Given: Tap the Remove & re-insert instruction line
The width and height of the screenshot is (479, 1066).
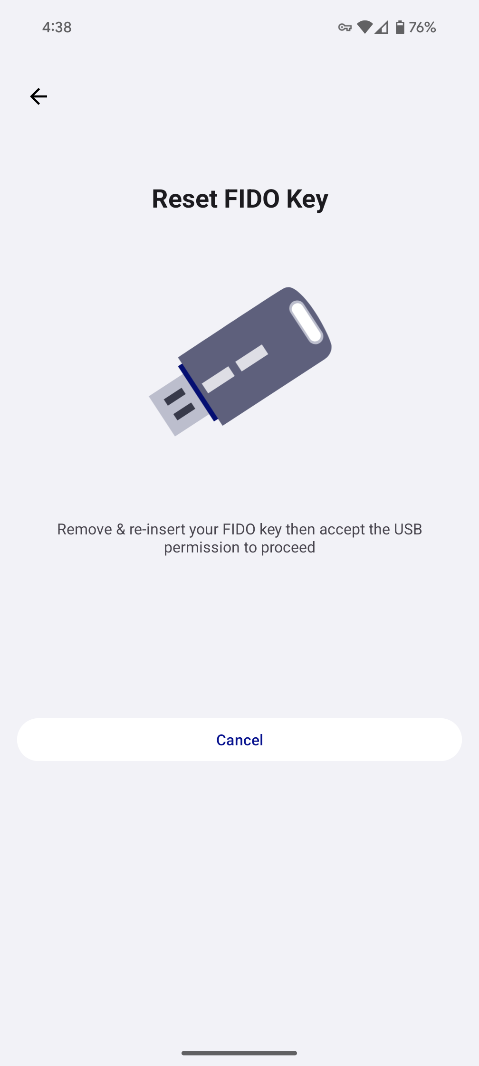Looking at the screenshot, I should [239, 529].
